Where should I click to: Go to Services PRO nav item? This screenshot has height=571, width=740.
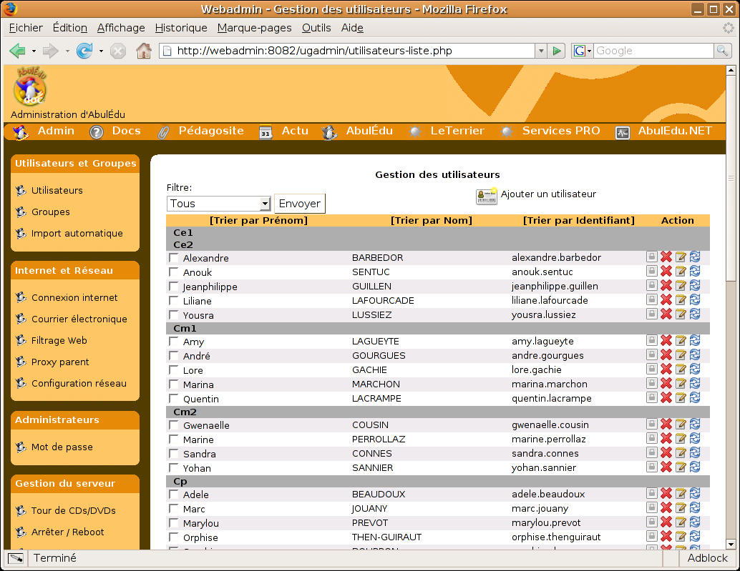pos(560,131)
